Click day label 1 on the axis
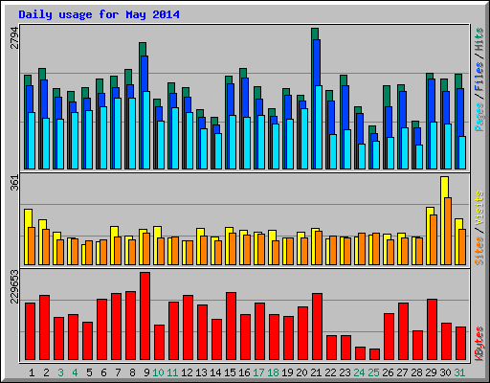 point(32,372)
